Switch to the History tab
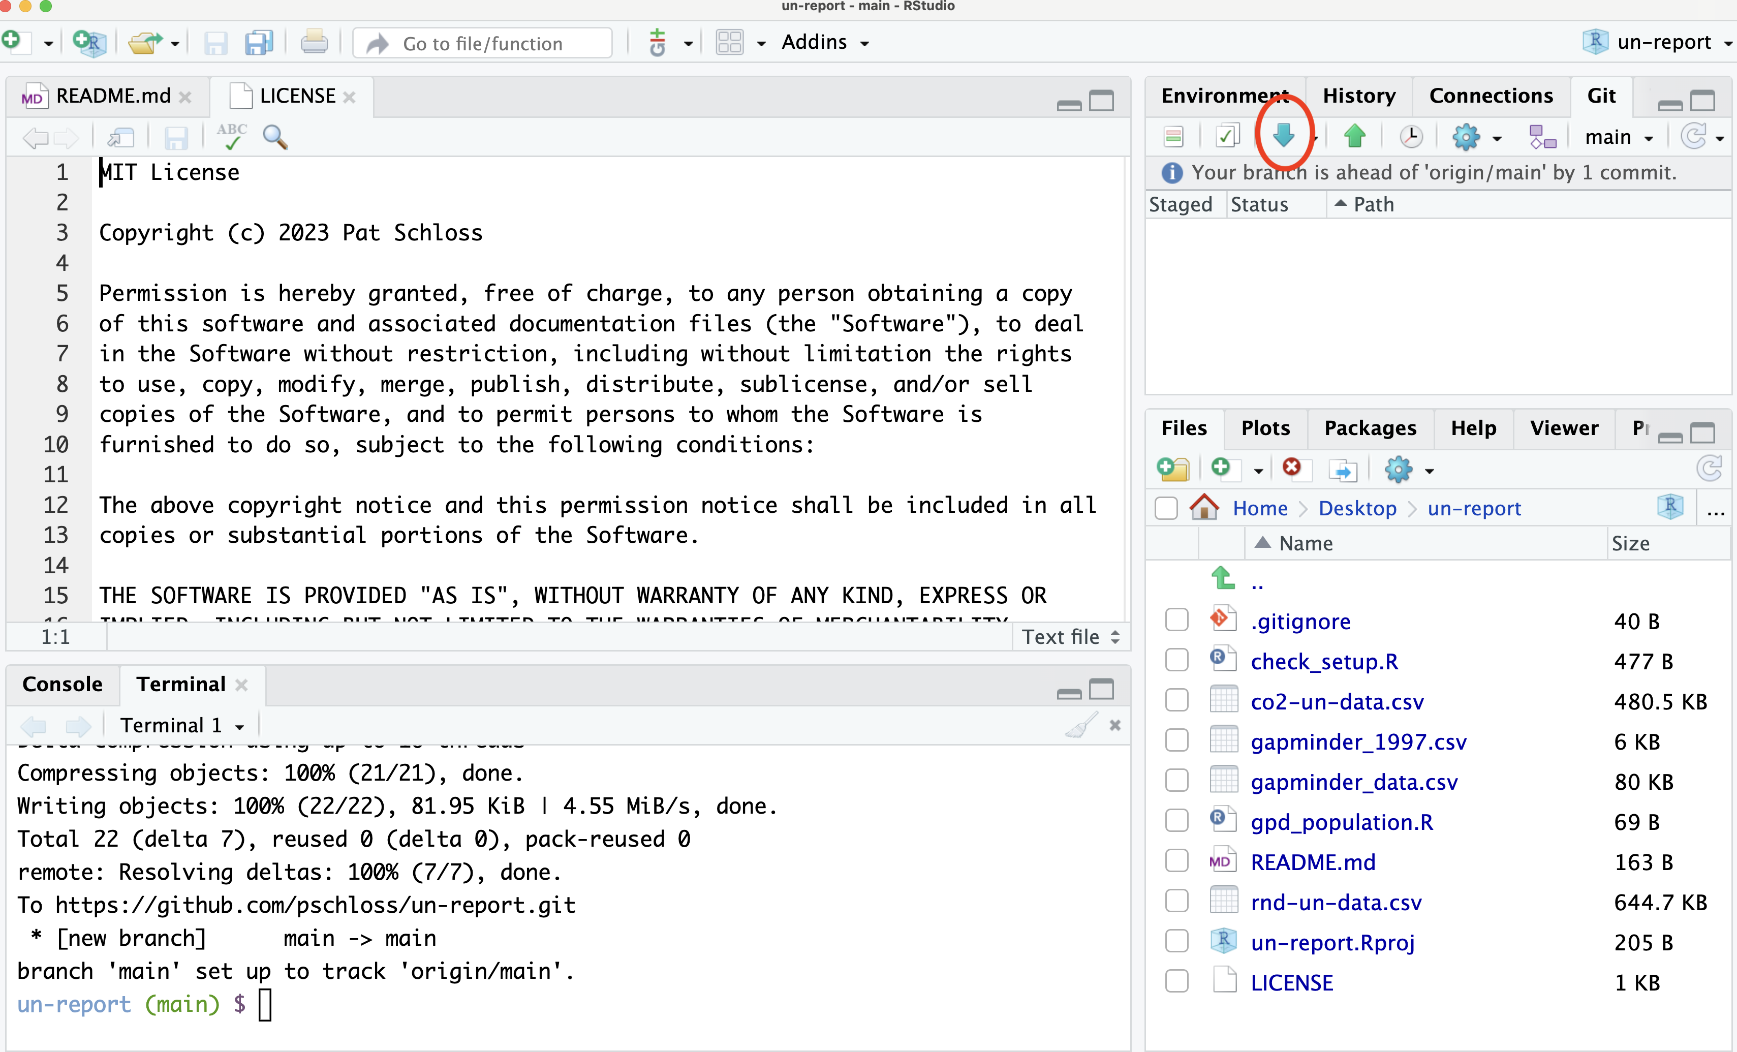Viewport: 1737px width, 1052px height. pos(1358,96)
